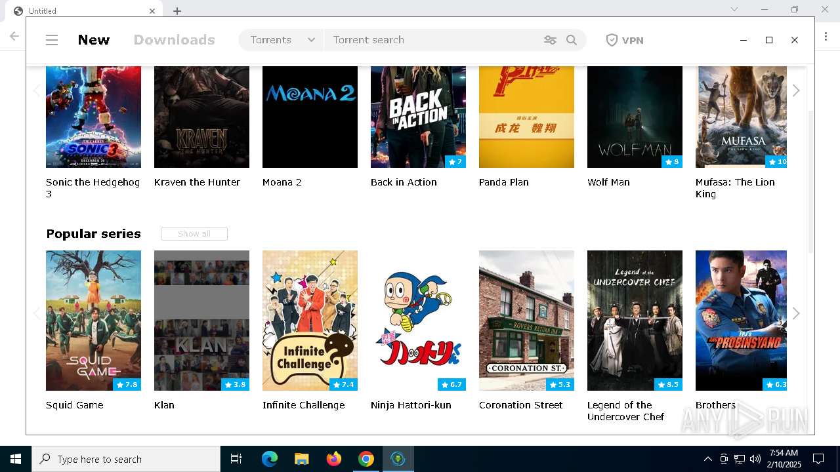Open the Klan series poster
Screen dimensions: 840x472
201,321
